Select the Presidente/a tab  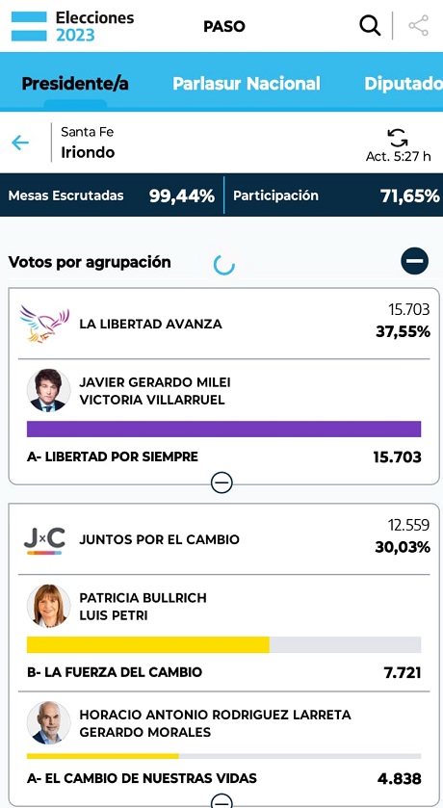(x=75, y=83)
